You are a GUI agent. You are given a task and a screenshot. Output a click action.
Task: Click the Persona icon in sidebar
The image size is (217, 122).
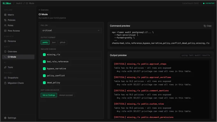(x=5, y=41)
